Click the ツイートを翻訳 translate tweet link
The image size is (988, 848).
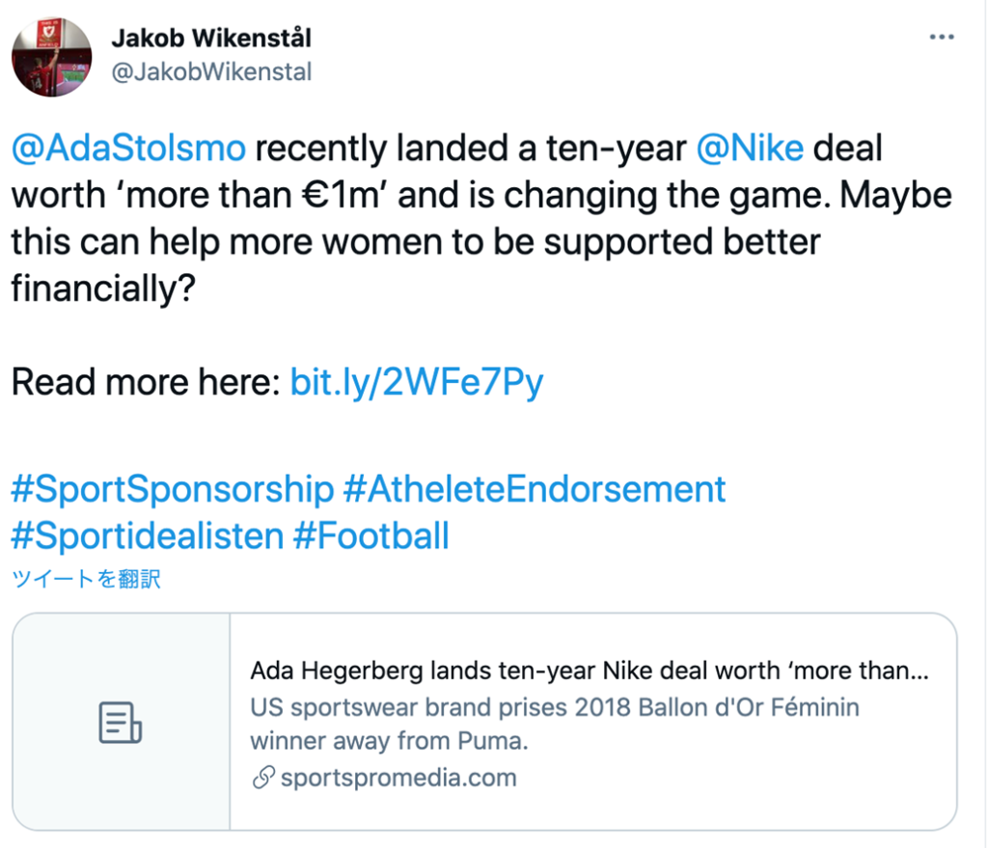pos(86,578)
